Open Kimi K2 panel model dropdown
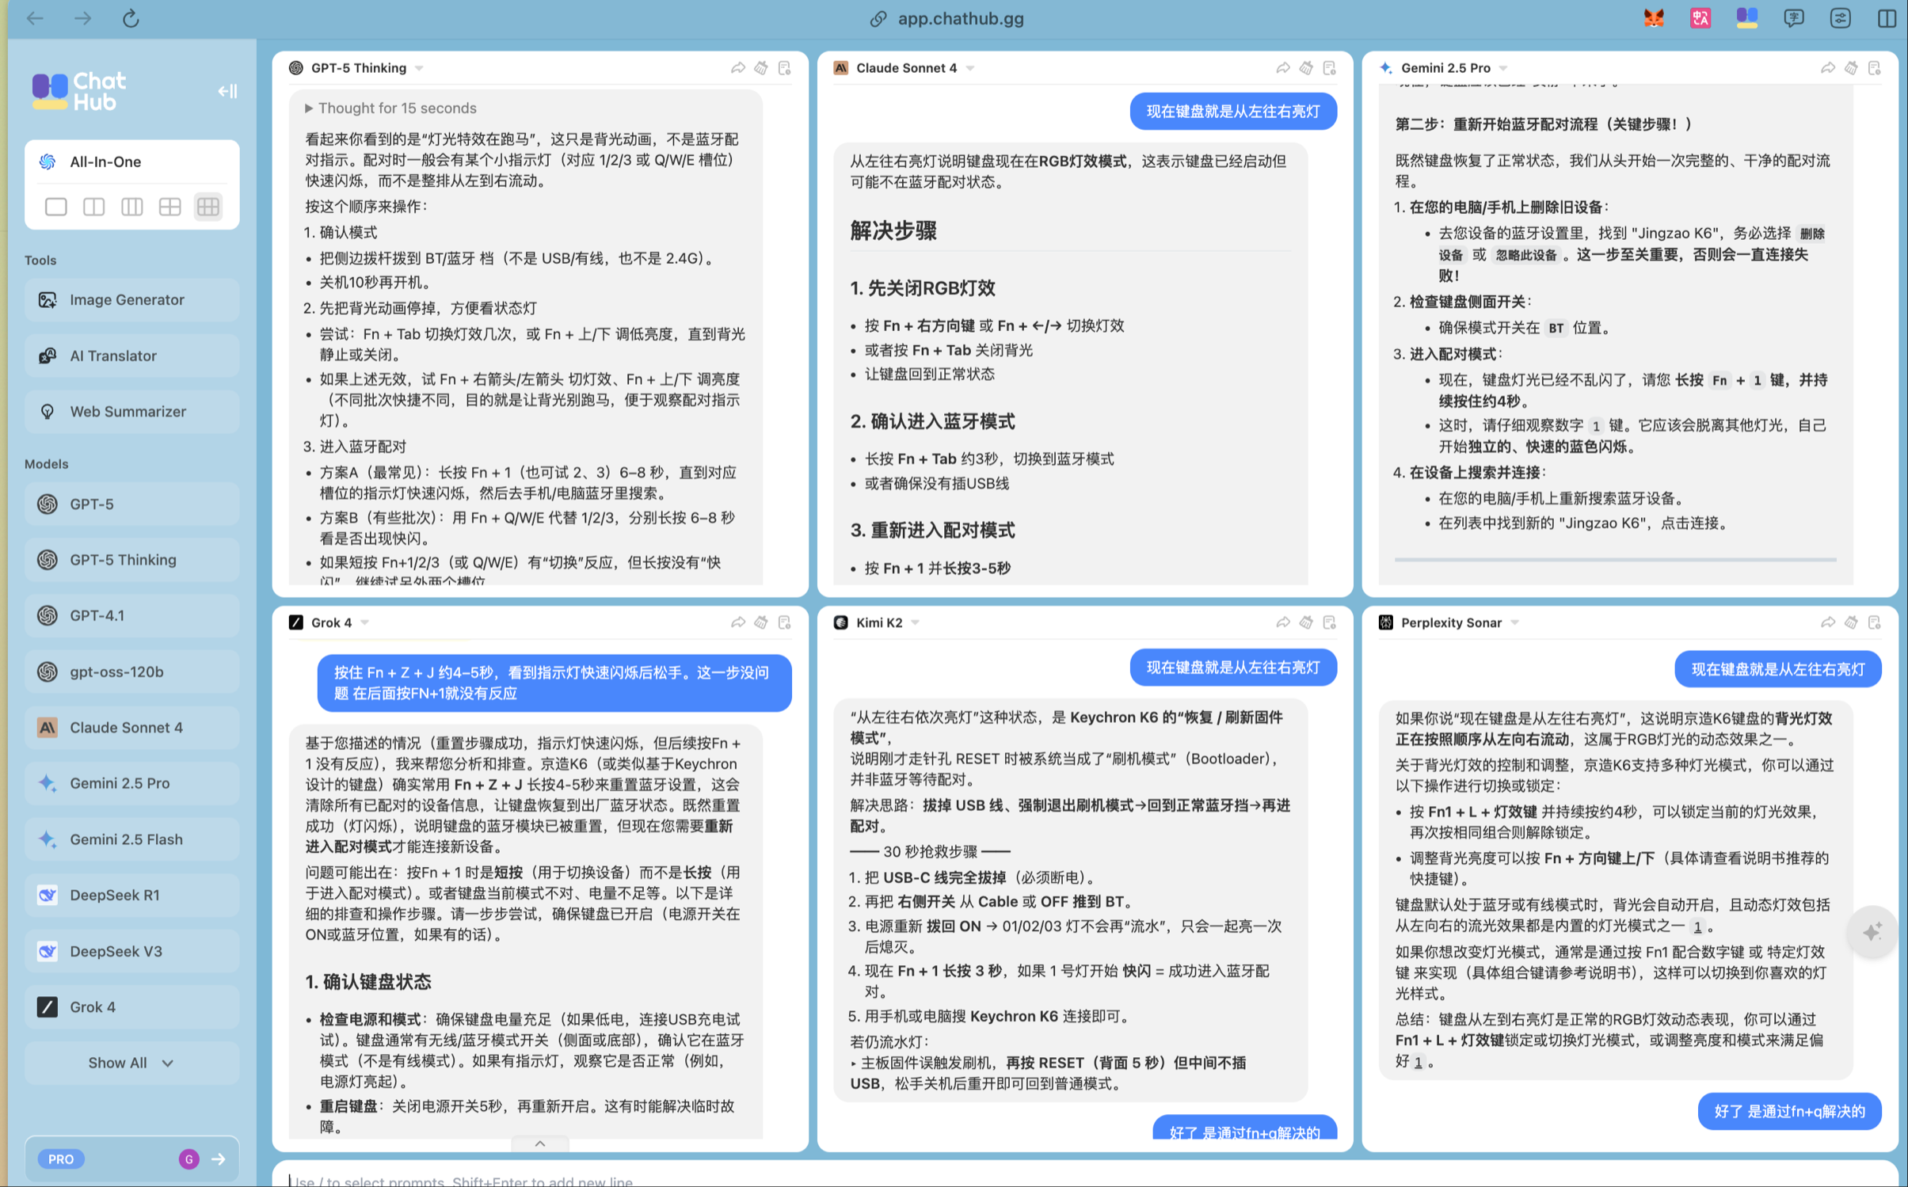This screenshot has width=1908, height=1187. coord(916,622)
